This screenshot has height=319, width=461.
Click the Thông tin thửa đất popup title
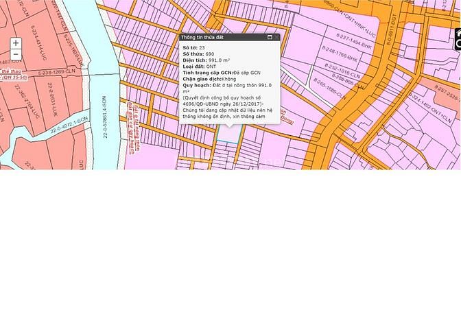tap(202, 37)
